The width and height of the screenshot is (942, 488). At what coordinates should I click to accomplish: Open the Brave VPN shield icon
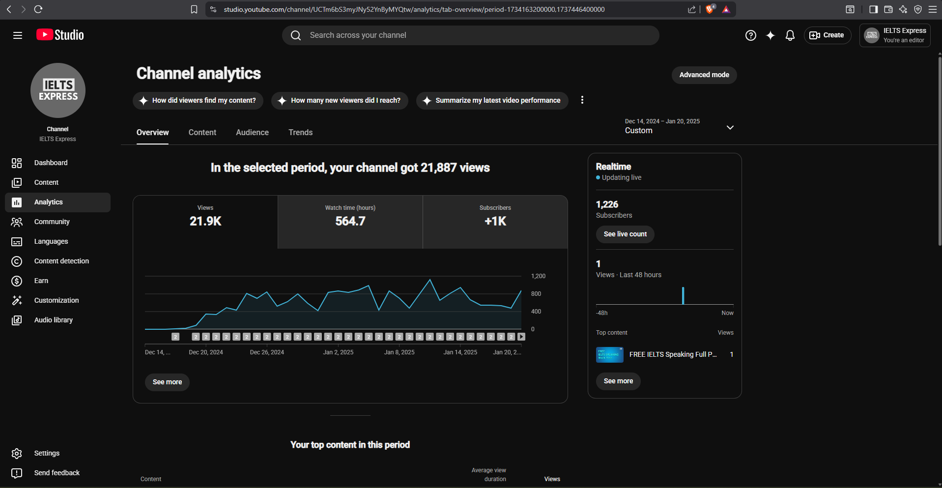tap(917, 9)
